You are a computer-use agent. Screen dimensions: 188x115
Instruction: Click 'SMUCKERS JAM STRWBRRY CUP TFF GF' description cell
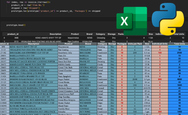click(33, 53)
